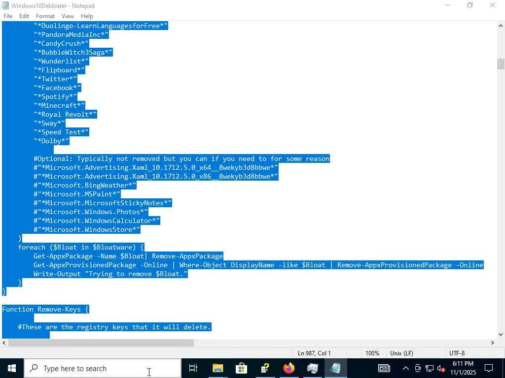Open Microsoft Store from taskbar
Viewport: 505px width, 378px height.
pos(241,368)
